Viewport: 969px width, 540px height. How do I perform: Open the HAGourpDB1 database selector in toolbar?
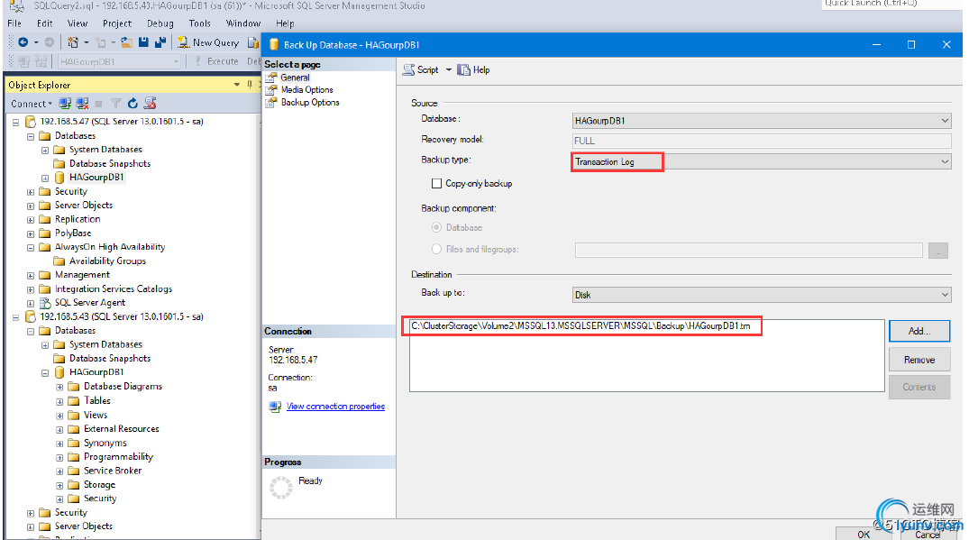click(x=119, y=62)
